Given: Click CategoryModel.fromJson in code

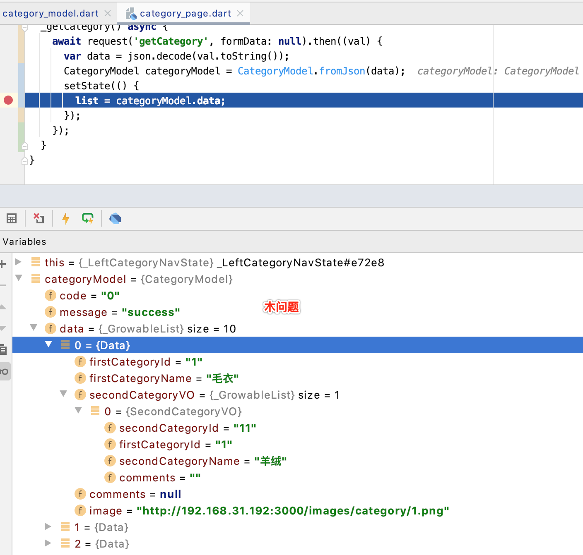Looking at the screenshot, I should [301, 71].
